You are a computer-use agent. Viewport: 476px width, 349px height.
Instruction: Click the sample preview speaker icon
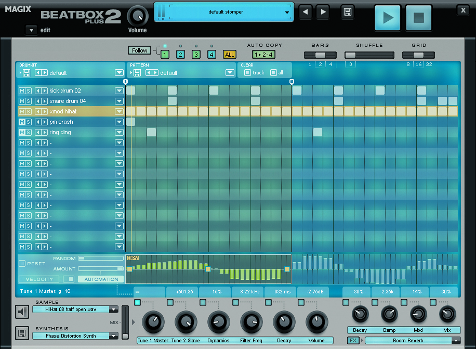[22, 312]
